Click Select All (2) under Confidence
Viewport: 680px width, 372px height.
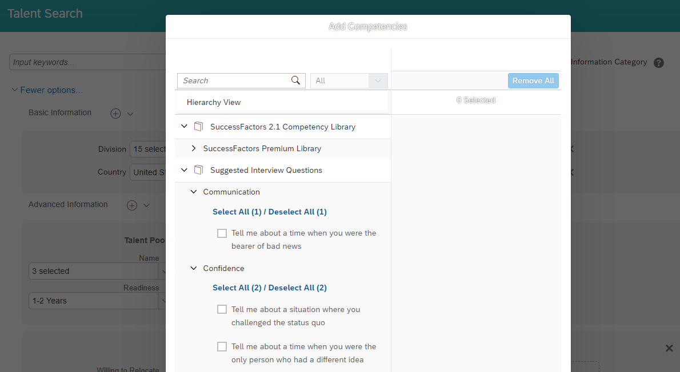237,288
